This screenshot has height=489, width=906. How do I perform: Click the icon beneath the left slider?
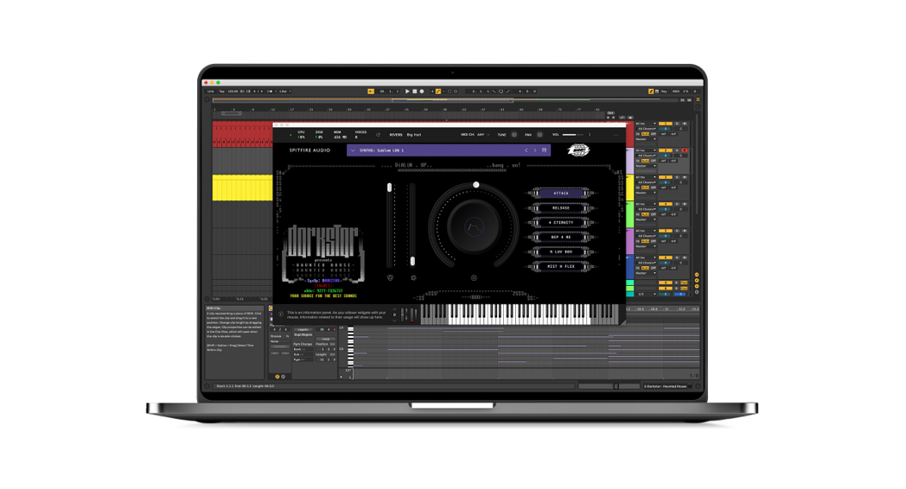[x=390, y=277]
